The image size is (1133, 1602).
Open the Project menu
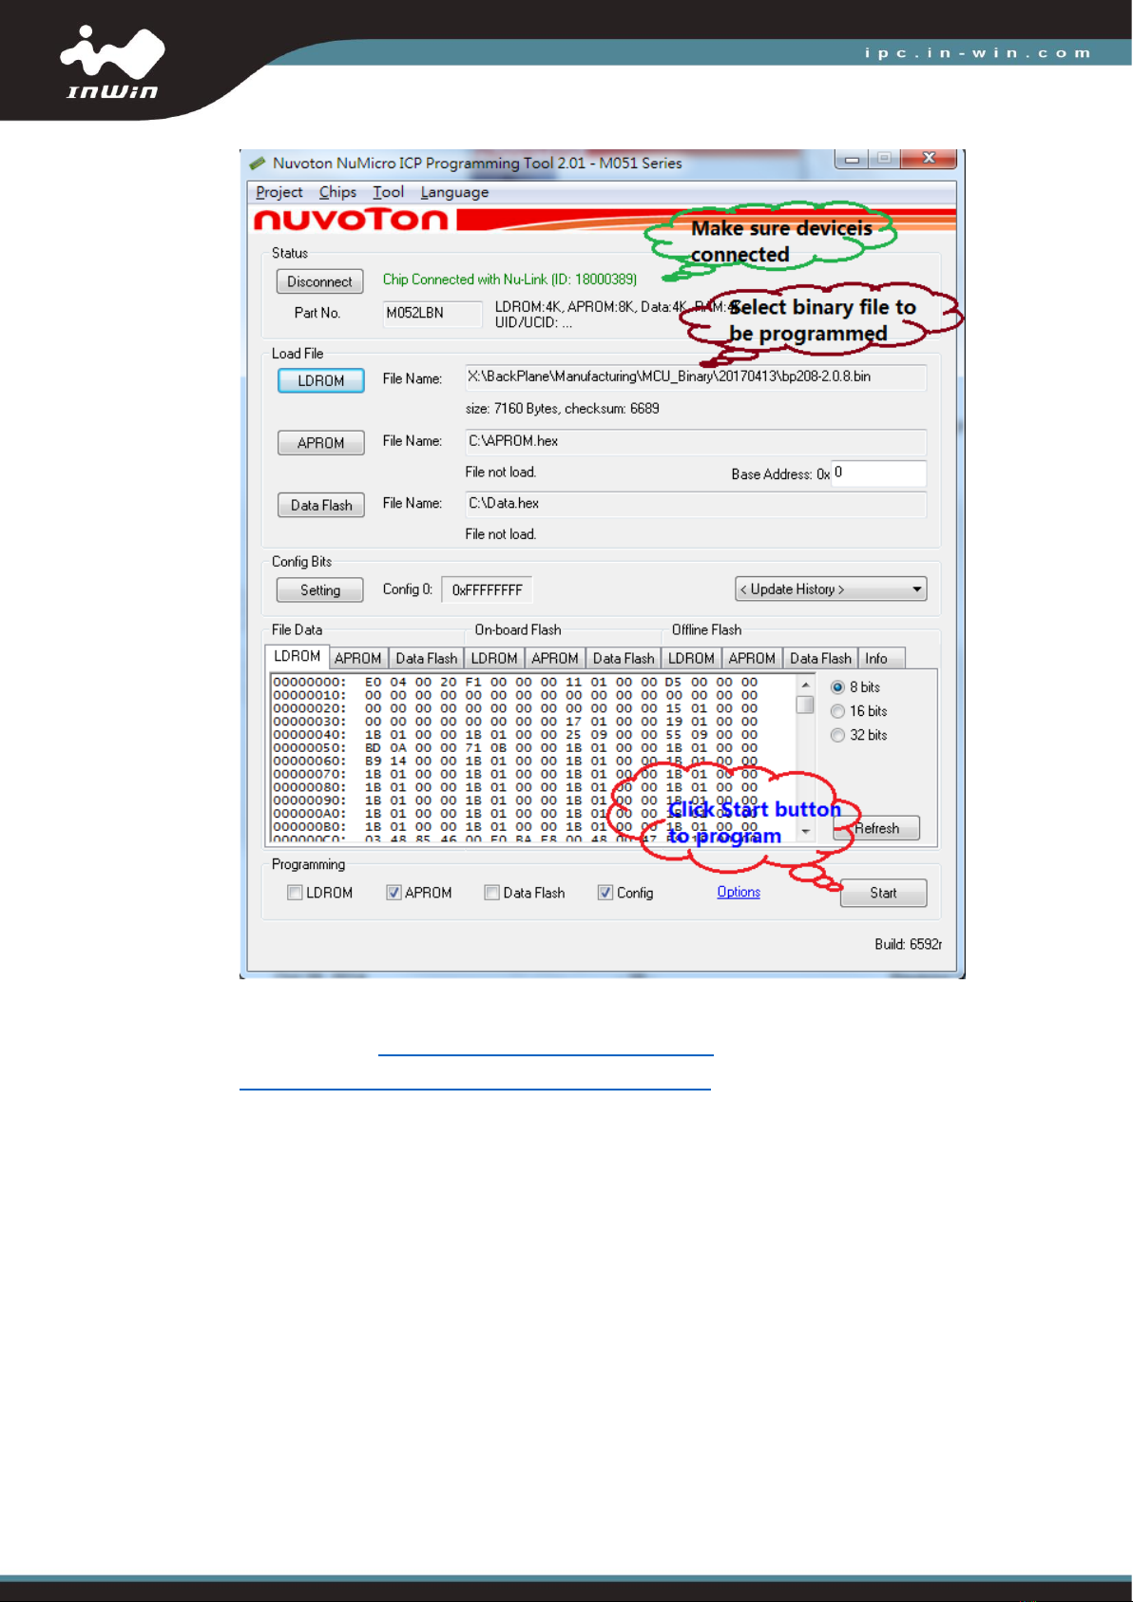[x=279, y=192]
